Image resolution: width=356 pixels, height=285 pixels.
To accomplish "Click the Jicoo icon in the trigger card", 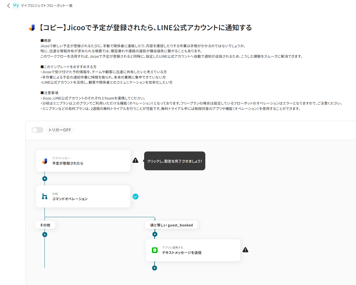I will 45,161.
